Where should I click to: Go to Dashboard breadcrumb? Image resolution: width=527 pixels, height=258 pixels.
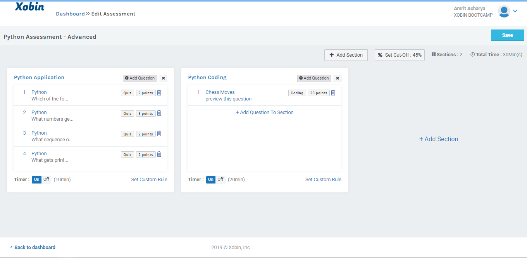tap(70, 14)
